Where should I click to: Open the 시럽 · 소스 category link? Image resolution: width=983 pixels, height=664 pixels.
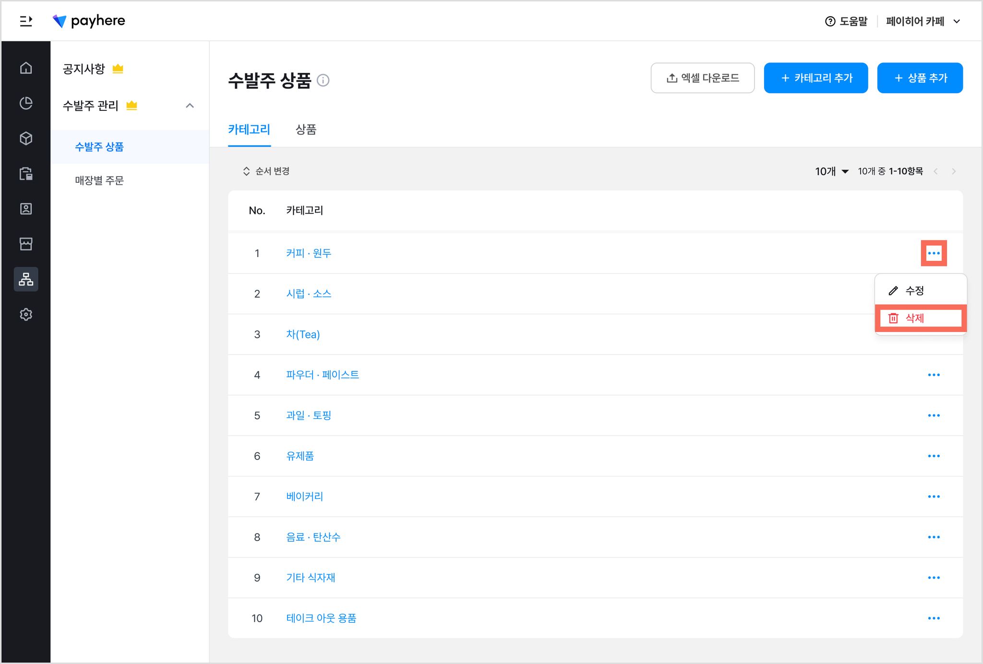[x=309, y=294]
